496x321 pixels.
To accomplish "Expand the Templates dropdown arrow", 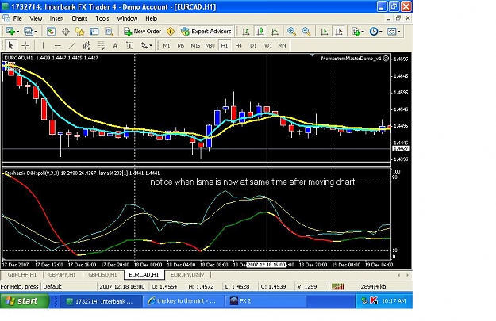I will [398, 32].
